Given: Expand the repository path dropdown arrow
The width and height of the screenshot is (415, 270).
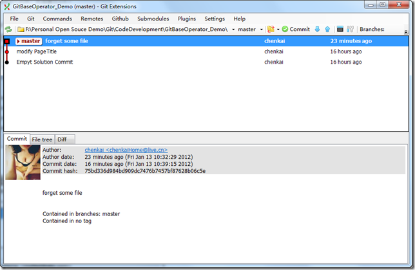Looking at the screenshot, I should [233, 30].
